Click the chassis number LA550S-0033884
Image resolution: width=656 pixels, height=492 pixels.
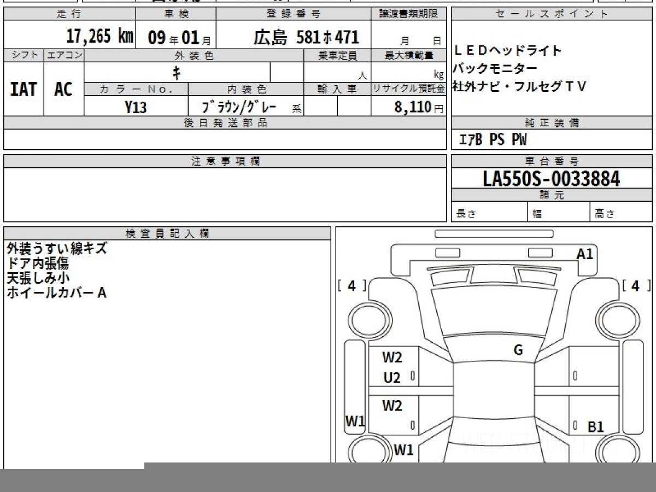552,178
